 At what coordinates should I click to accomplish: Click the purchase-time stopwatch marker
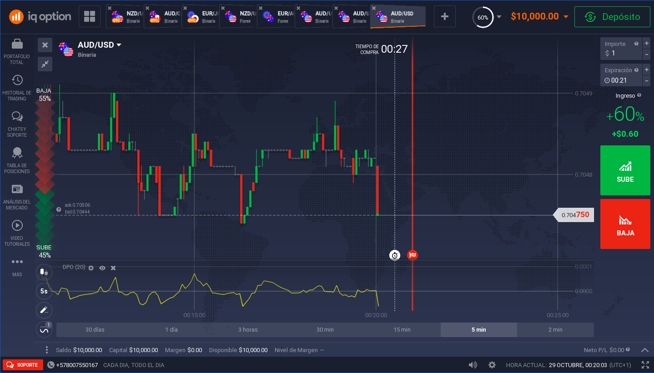[x=395, y=255]
